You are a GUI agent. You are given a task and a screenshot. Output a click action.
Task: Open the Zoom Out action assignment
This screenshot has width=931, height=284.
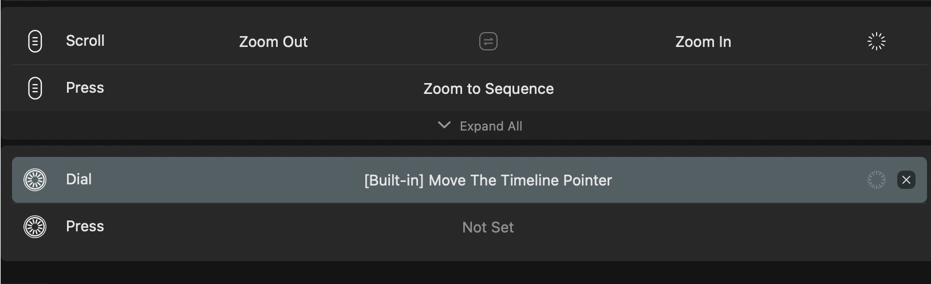[x=273, y=42]
